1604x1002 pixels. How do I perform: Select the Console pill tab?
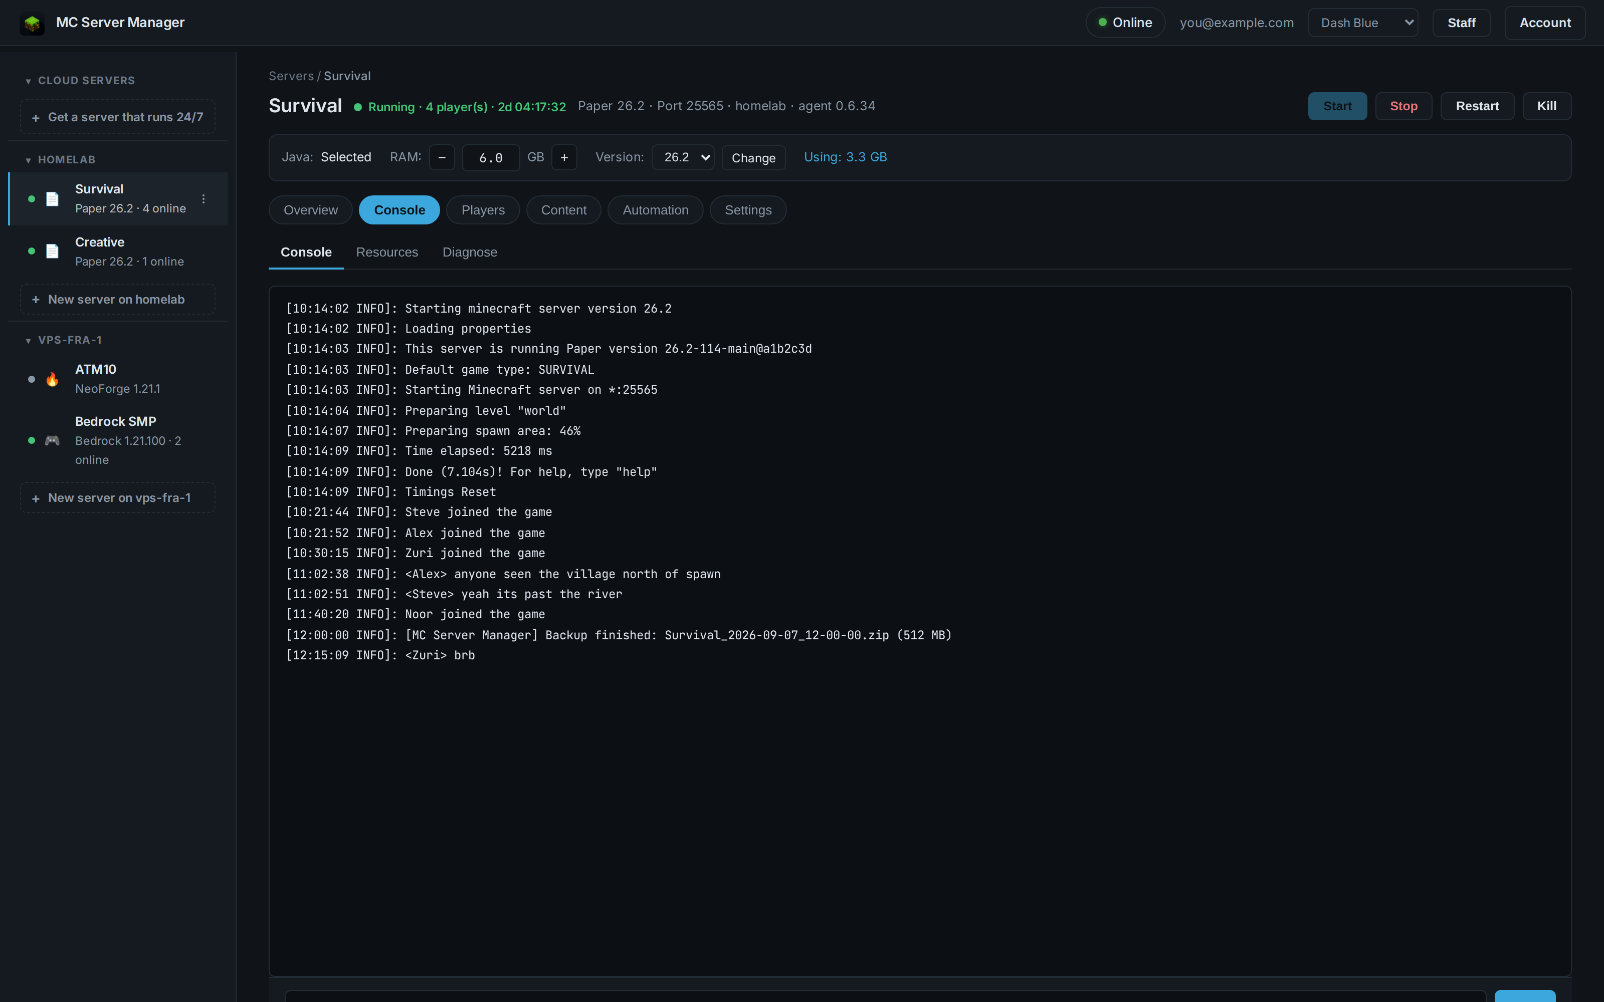coord(399,210)
